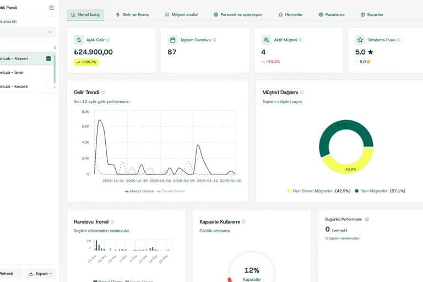
Task: Click the Bugünkü Performans info icon
Action: [x=367, y=219]
